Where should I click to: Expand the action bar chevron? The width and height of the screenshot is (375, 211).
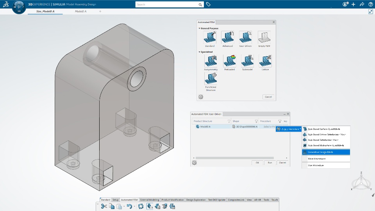[x=98, y=204]
